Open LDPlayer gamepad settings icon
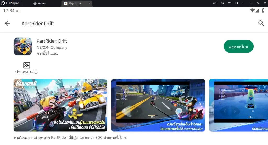 [215, 3]
